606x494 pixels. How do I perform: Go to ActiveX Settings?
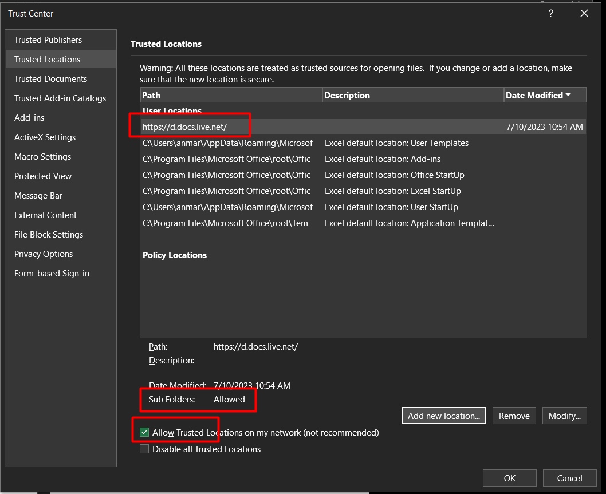pyautogui.click(x=45, y=137)
